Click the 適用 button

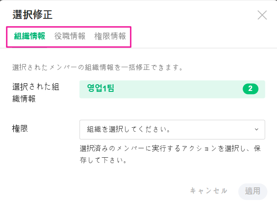[253, 191]
